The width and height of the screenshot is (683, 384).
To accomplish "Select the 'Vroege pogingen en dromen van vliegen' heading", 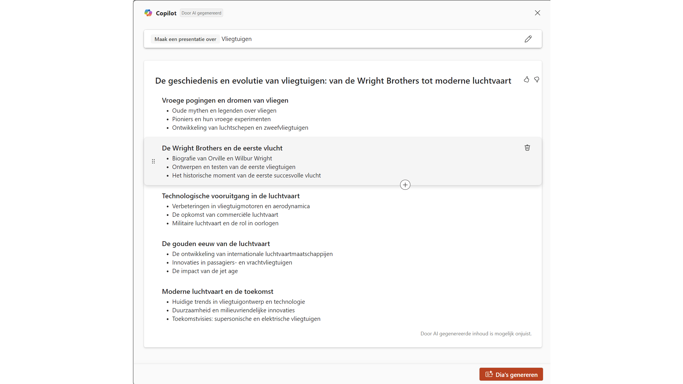I will (225, 100).
